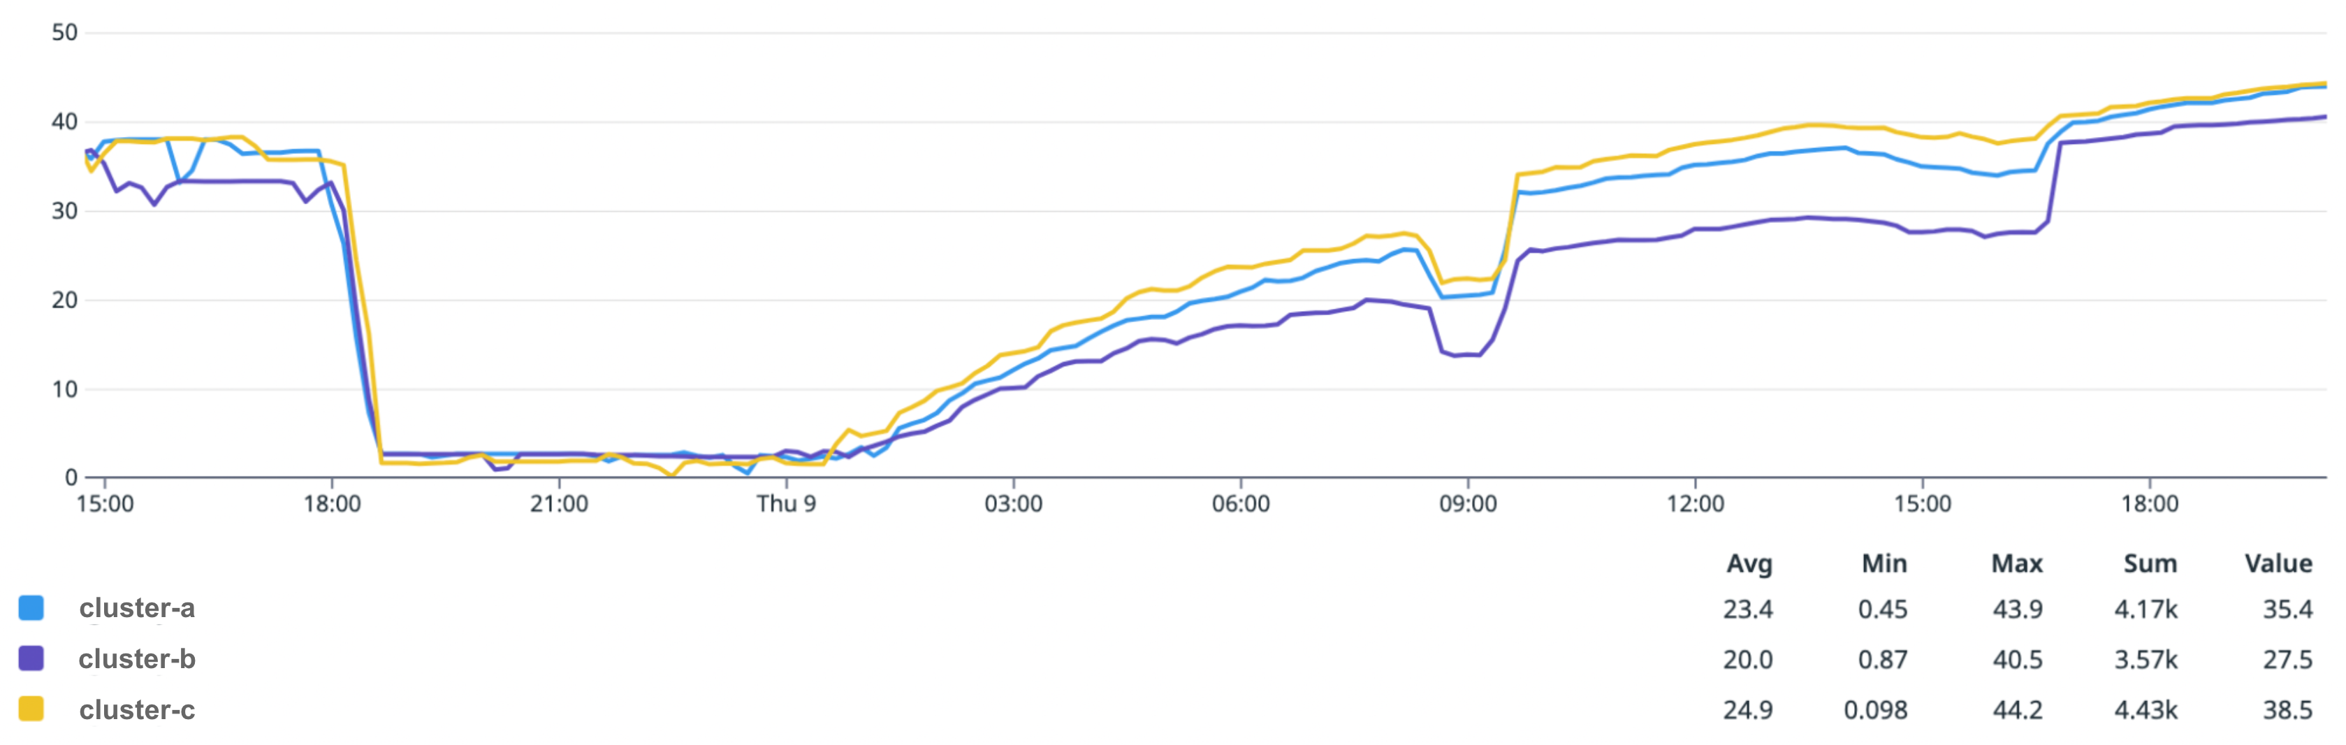2346x745 pixels.
Task: Click the yellow cluster-c legend swatch
Action: (31, 709)
